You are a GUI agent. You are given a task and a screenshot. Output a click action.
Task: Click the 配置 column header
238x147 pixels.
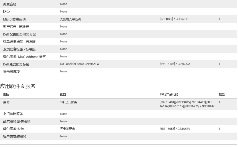pyautogui.click(x=63, y=95)
